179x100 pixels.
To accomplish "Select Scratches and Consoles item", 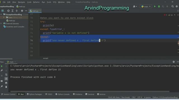I will (x=14, y=27).
